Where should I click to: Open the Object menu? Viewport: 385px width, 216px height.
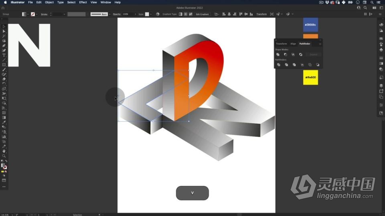(x=49, y=2)
